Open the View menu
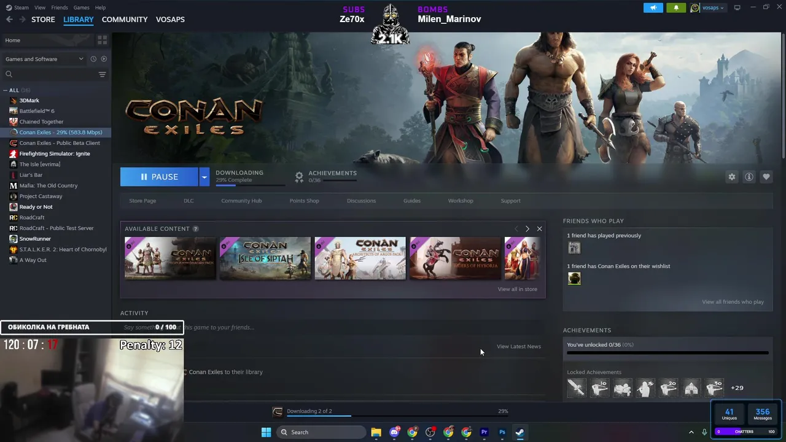Image resolution: width=786 pixels, height=442 pixels. pyautogui.click(x=40, y=7)
